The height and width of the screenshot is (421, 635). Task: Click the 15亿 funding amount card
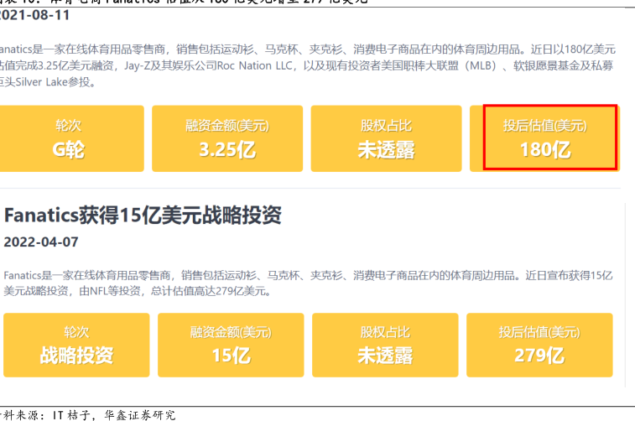coord(231,345)
